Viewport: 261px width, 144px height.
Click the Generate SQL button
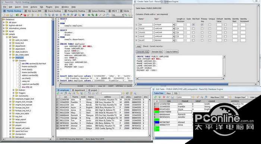coord(142,52)
